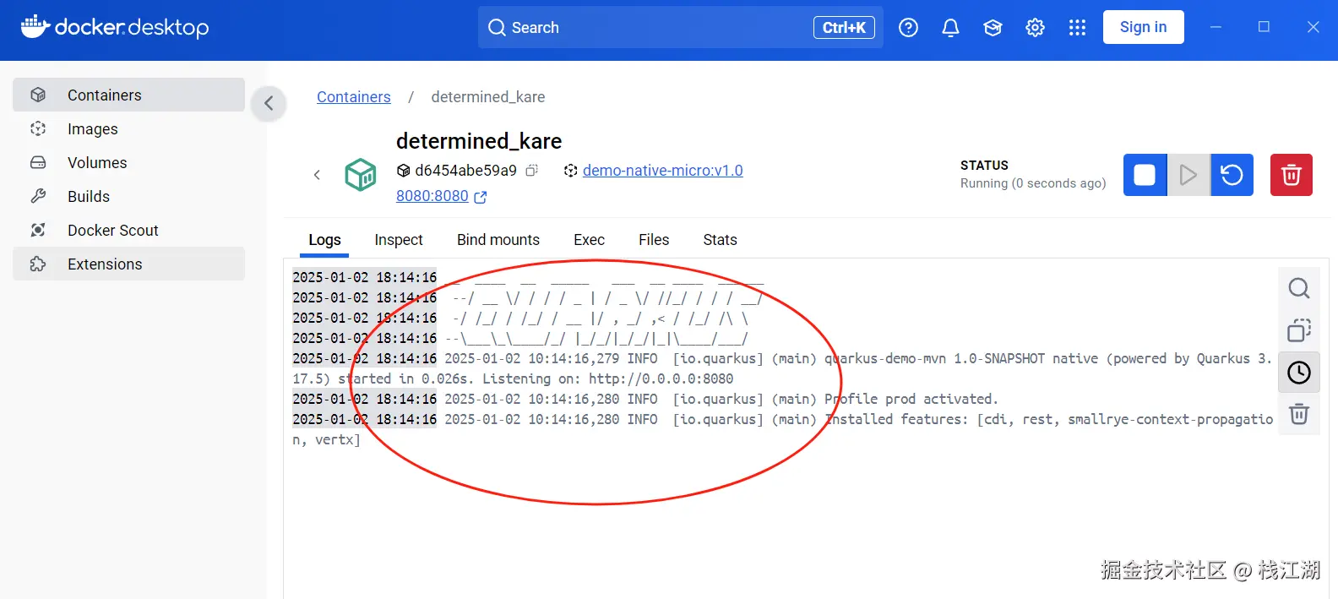This screenshot has width=1338, height=599.
Task: Restart the container
Action: [x=1232, y=175]
